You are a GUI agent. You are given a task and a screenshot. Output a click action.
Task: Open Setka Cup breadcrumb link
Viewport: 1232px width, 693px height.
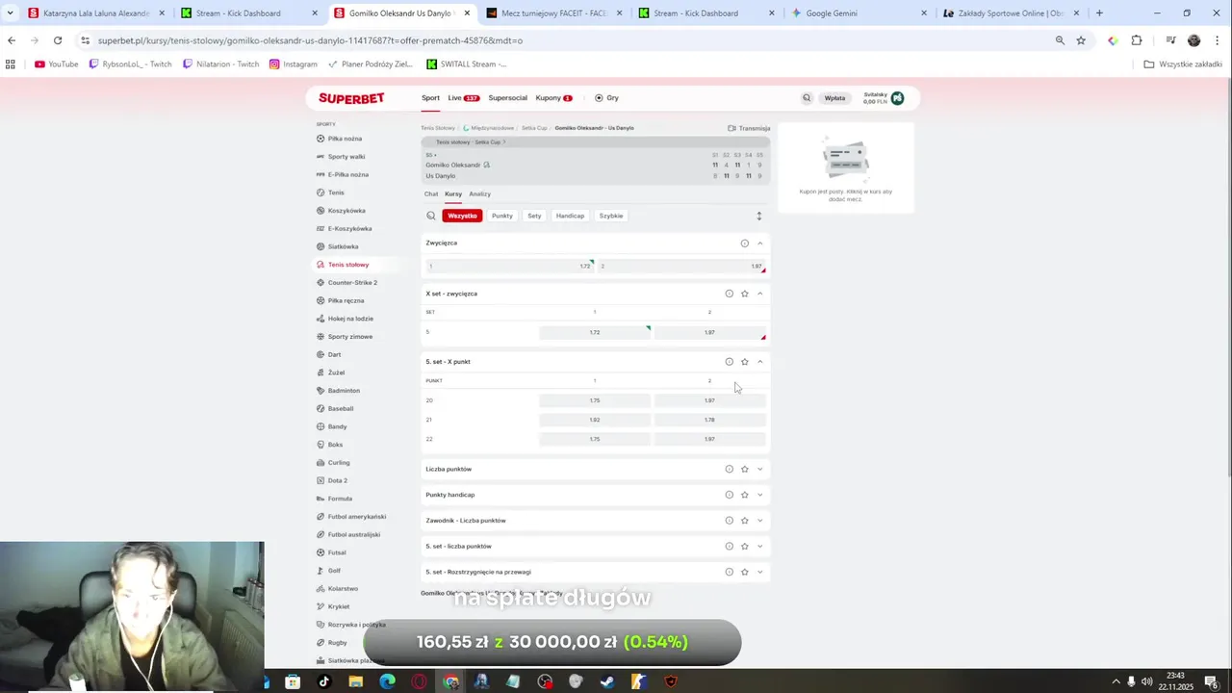coord(534,128)
